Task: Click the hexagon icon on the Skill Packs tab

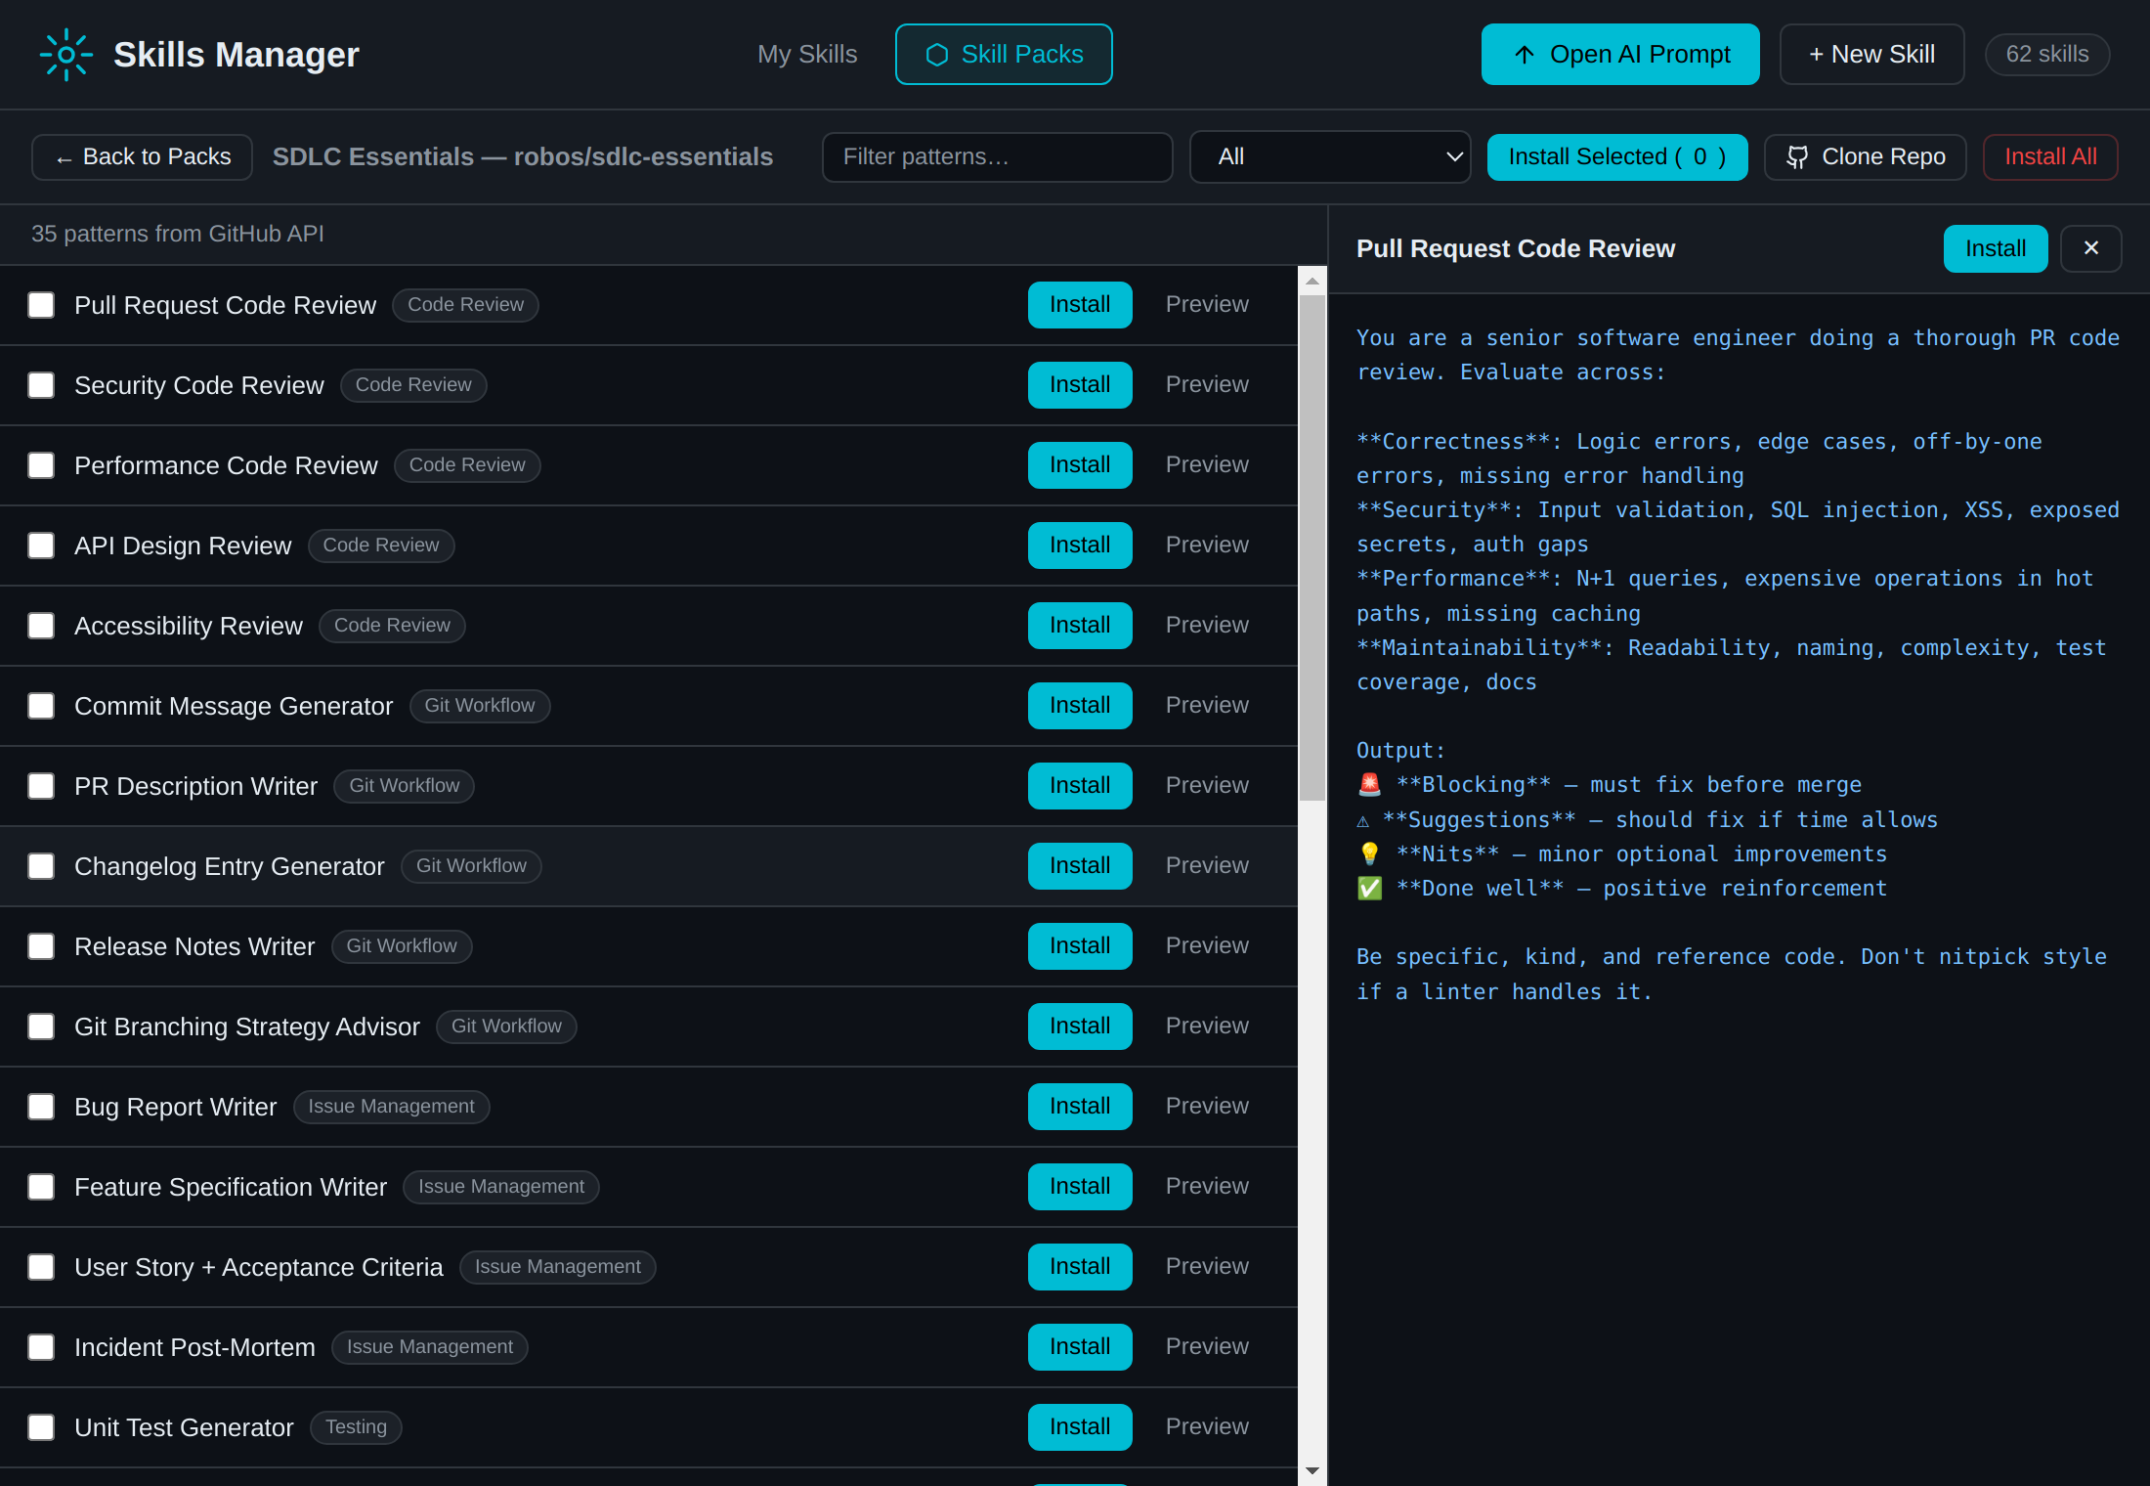Action: tap(936, 55)
